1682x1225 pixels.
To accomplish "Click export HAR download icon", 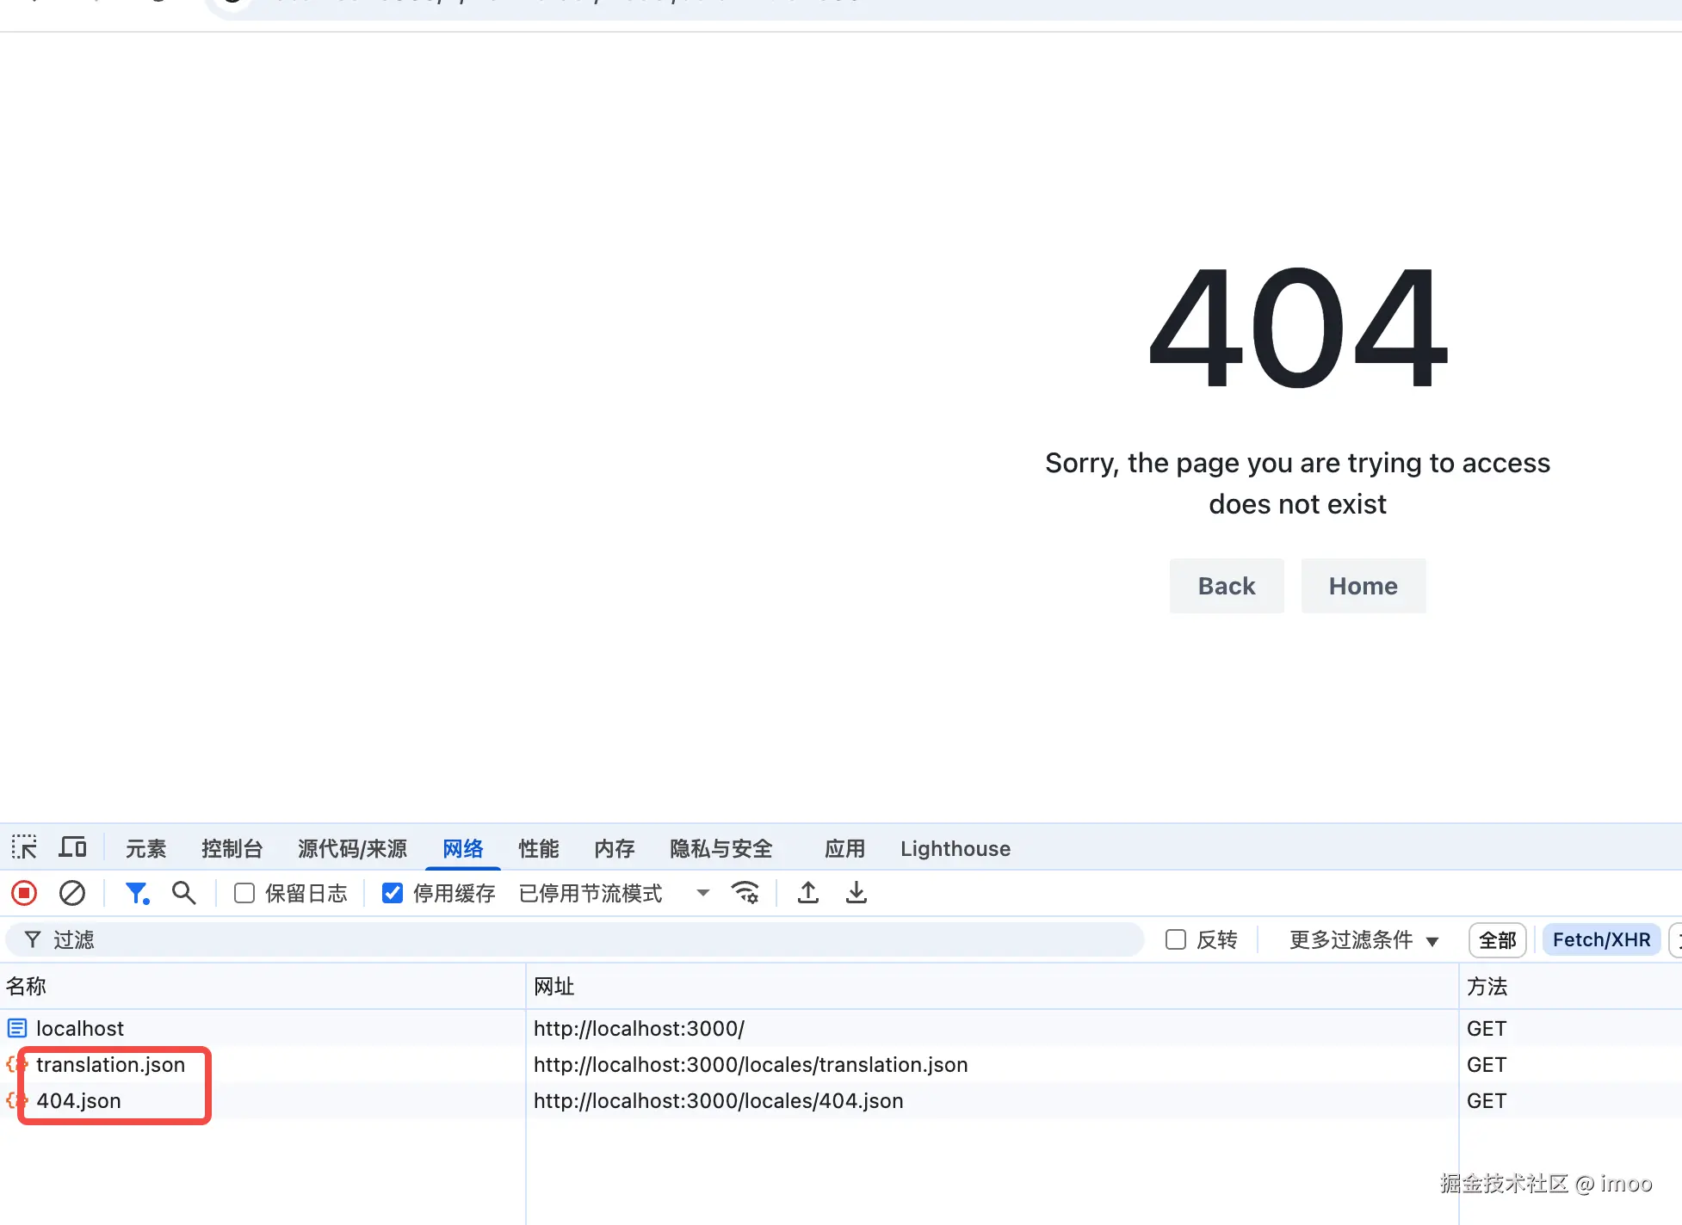I will [856, 893].
